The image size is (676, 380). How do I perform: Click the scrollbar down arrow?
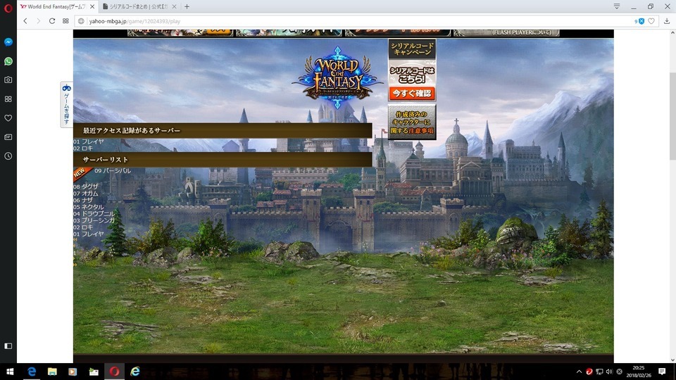pyautogui.click(x=672, y=360)
